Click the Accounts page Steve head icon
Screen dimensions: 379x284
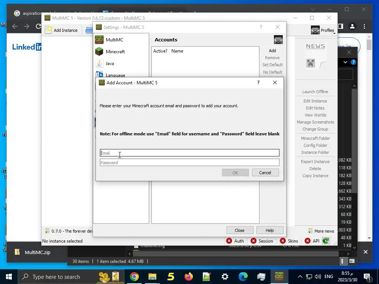pyautogui.click(x=278, y=40)
